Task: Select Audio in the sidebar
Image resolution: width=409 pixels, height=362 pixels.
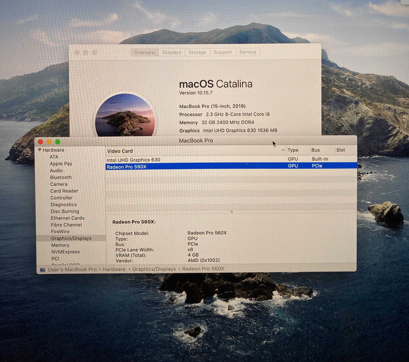Action: (56, 171)
